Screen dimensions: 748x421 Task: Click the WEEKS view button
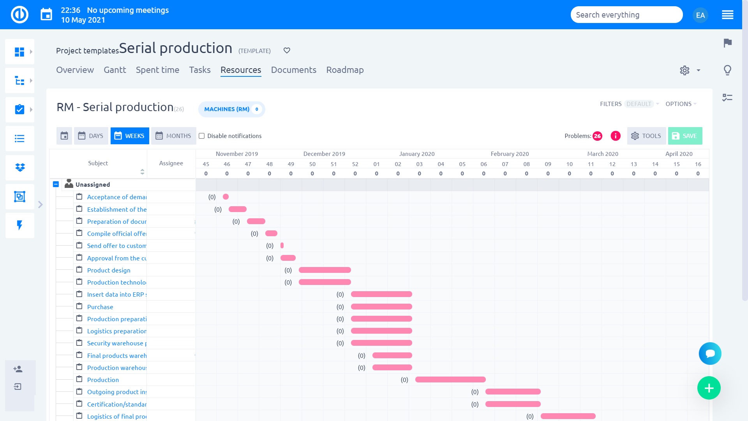[x=129, y=136]
